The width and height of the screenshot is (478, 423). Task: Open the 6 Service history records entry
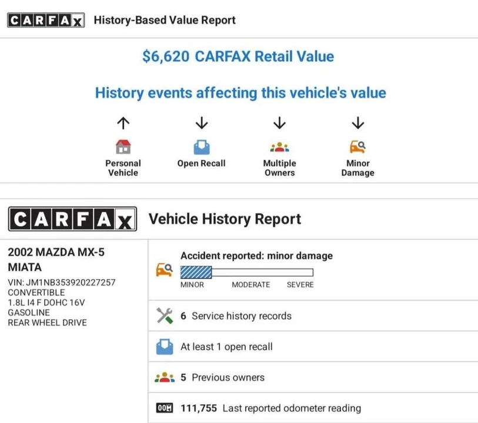(x=313, y=316)
